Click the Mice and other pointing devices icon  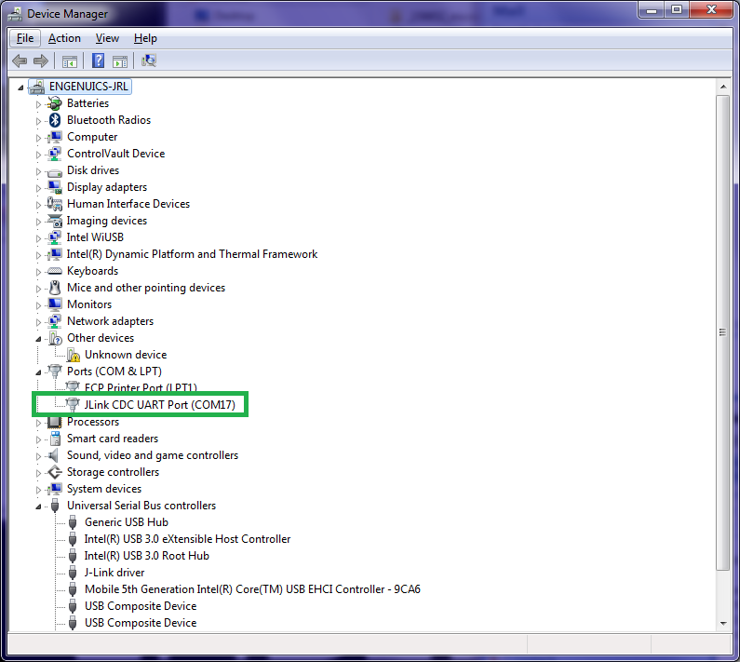tap(55, 288)
